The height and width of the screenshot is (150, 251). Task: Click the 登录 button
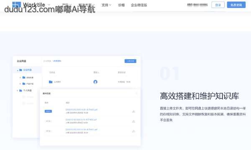click(218, 5)
